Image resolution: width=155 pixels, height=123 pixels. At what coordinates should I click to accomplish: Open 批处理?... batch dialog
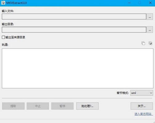[x=87, y=106]
